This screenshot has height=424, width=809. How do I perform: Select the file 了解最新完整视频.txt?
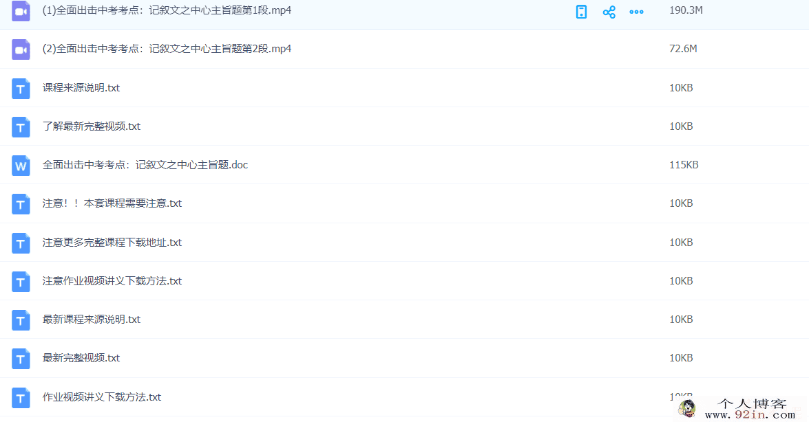point(92,126)
